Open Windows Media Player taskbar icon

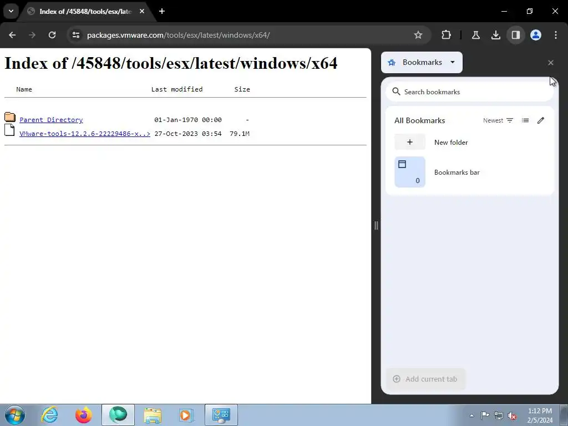click(187, 415)
